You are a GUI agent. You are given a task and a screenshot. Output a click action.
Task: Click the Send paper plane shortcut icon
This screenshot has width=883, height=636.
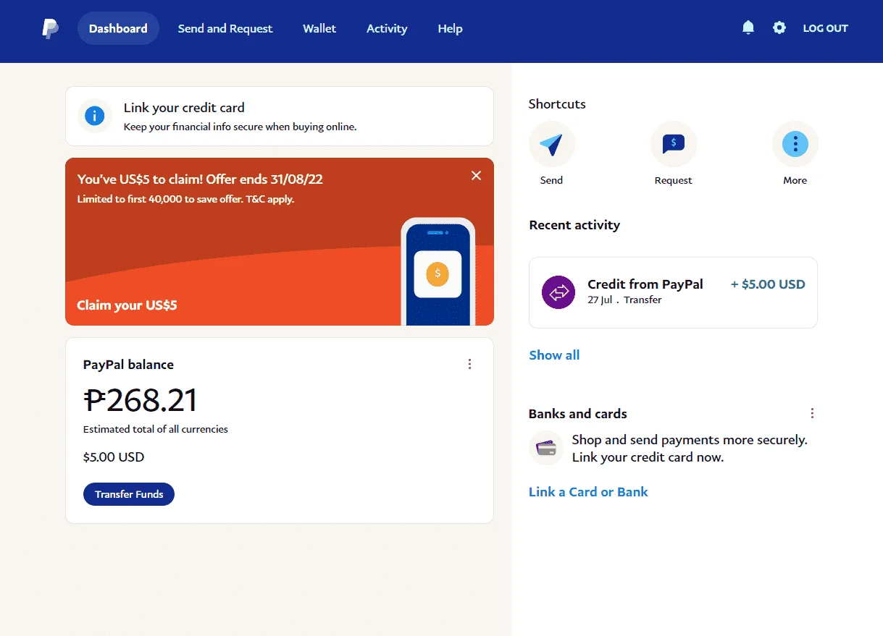[x=552, y=144]
